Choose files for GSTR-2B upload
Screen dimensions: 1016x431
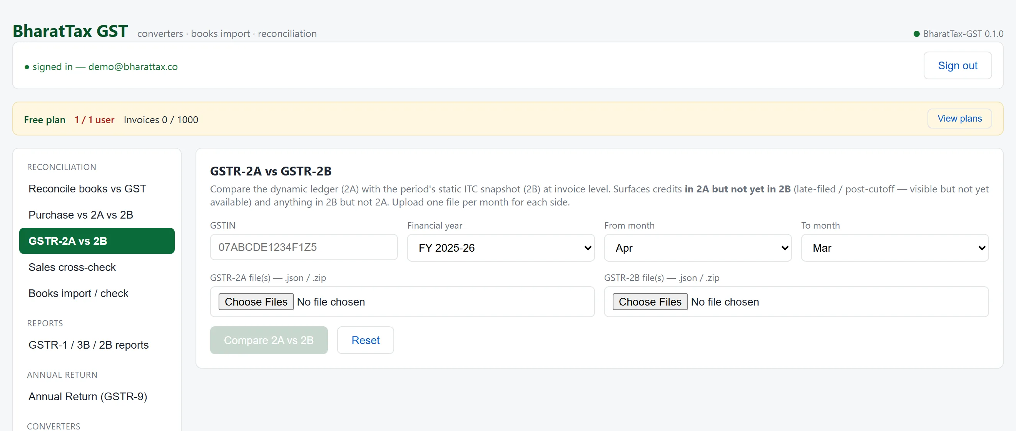(x=650, y=302)
